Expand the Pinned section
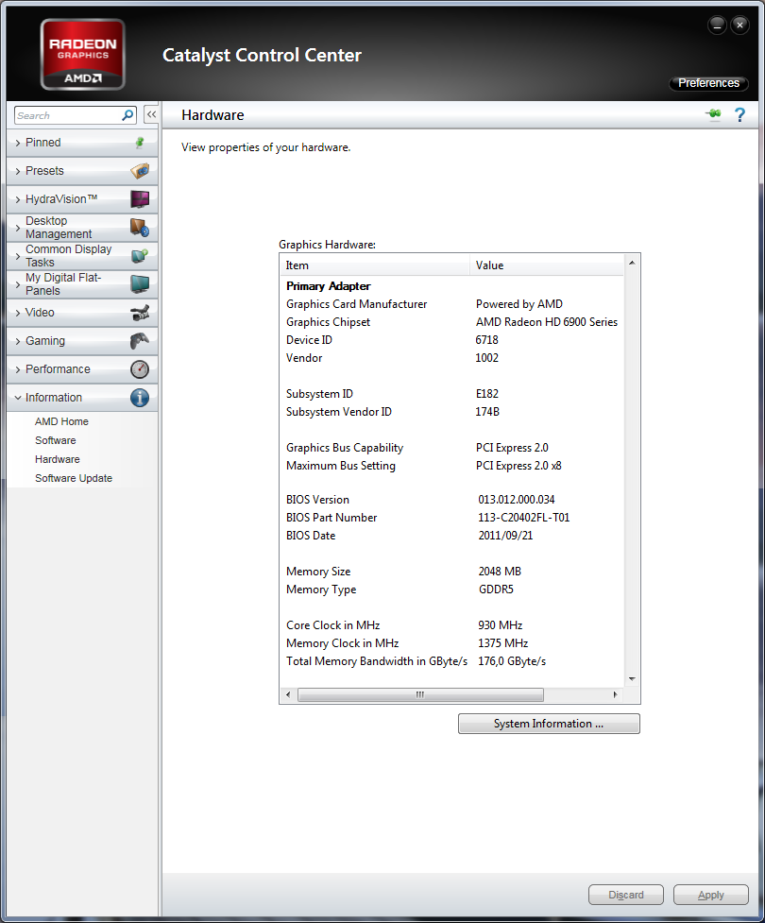The width and height of the screenshot is (765, 923). coord(82,143)
